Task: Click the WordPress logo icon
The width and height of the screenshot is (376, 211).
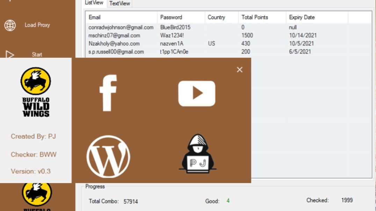Action: click(108, 157)
